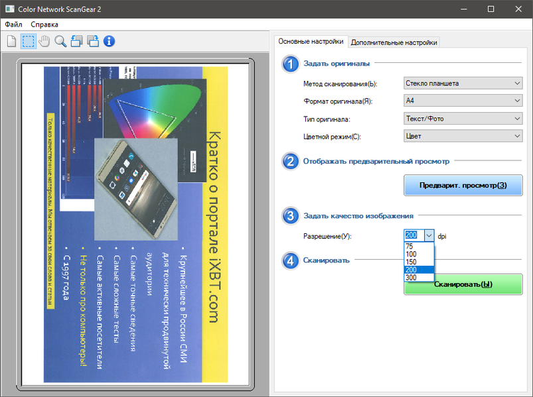533x397 pixels.
Task: Expand the Метод сканирования dropdown
Action: tap(463, 83)
